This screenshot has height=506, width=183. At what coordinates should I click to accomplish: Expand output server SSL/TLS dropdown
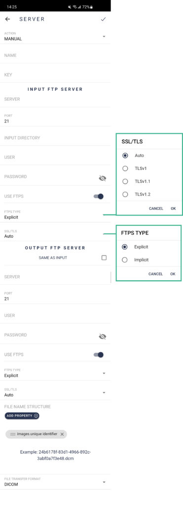tap(55, 393)
